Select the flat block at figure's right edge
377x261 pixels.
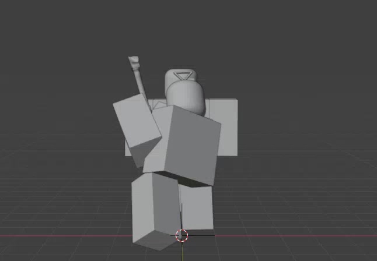click(226, 127)
